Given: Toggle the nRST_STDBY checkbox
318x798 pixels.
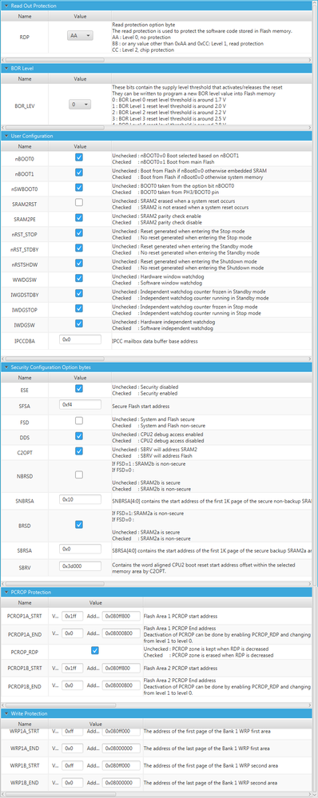Looking at the screenshot, I should coord(79,248).
